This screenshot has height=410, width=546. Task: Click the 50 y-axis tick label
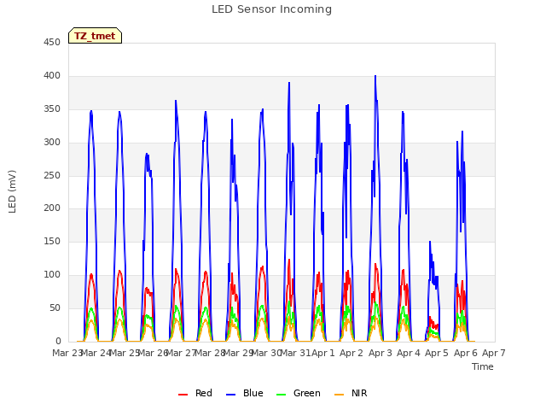pos(55,307)
